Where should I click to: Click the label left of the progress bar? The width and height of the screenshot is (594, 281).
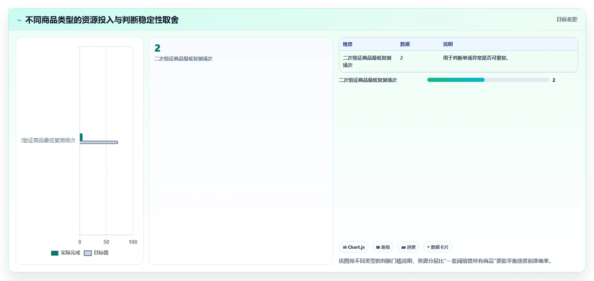tap(368, 80)
